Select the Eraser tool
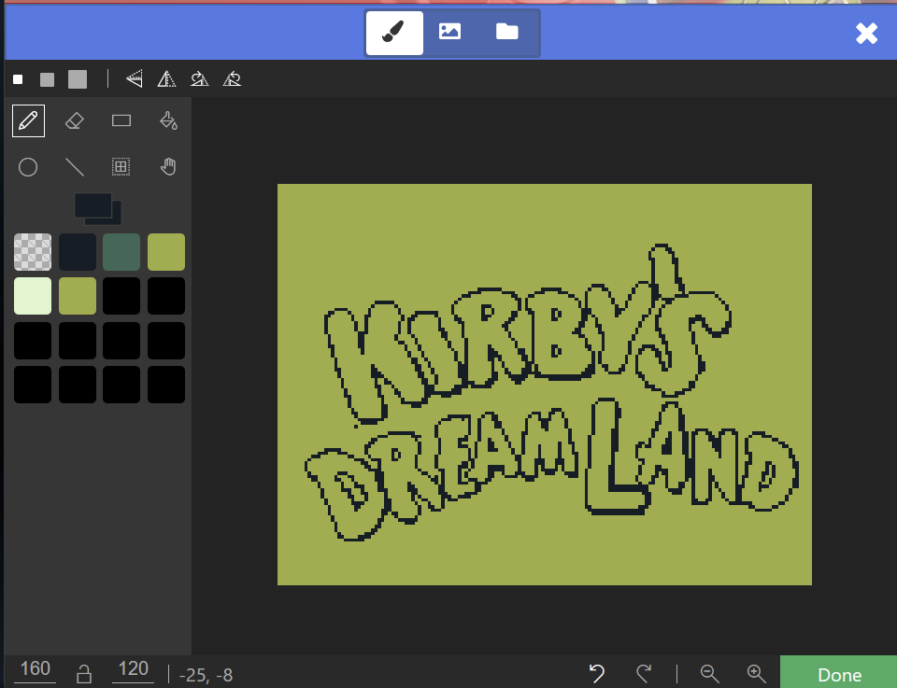Viewport: 897px width, 688px height. (75, 120)
